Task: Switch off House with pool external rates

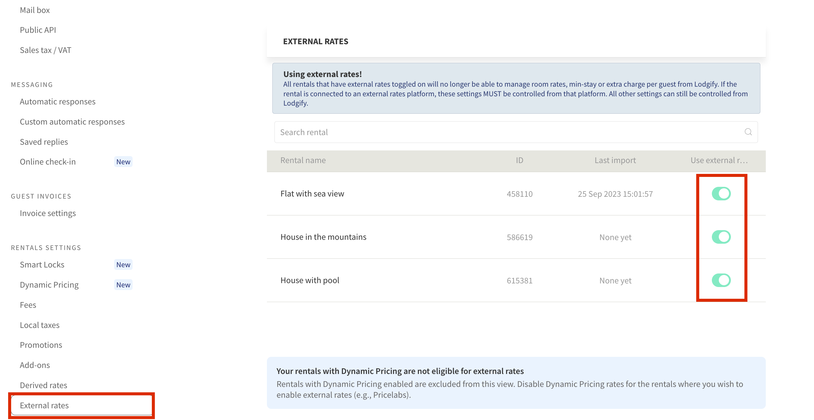Action: pos(721,280)
